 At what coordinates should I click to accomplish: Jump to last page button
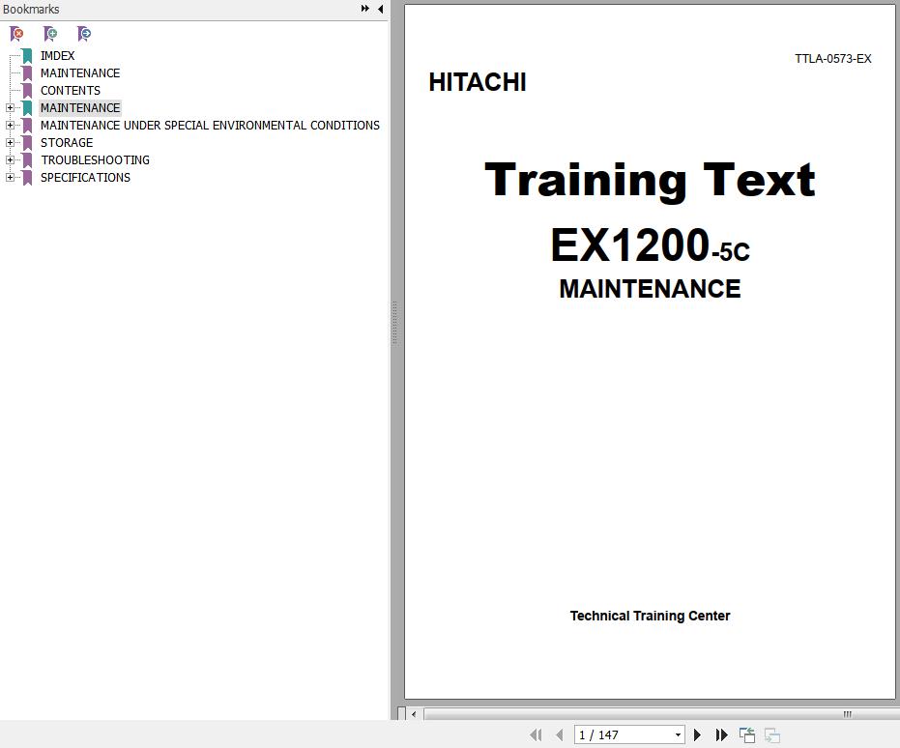722,734
